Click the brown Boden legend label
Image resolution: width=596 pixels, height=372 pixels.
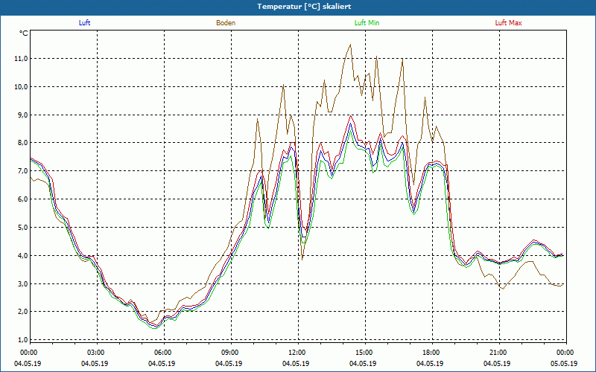226,23
